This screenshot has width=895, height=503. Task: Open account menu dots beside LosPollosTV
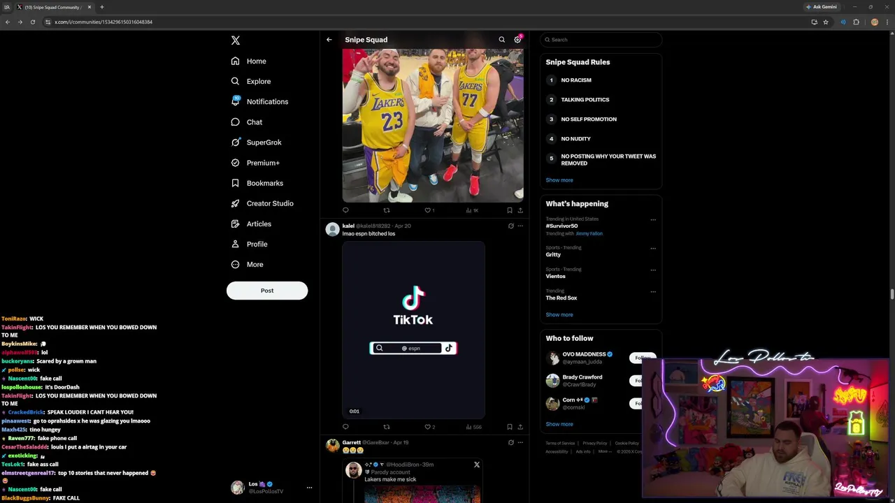(x=309, y=488)
